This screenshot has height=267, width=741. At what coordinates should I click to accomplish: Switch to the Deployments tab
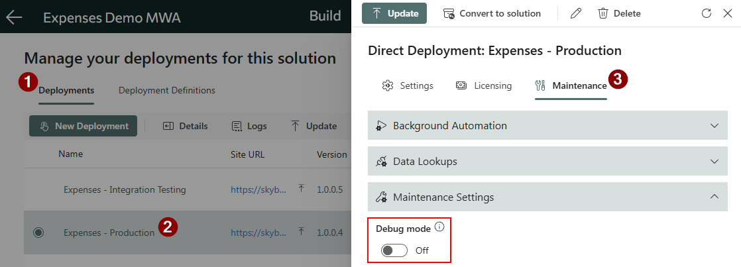coord(66,90)
